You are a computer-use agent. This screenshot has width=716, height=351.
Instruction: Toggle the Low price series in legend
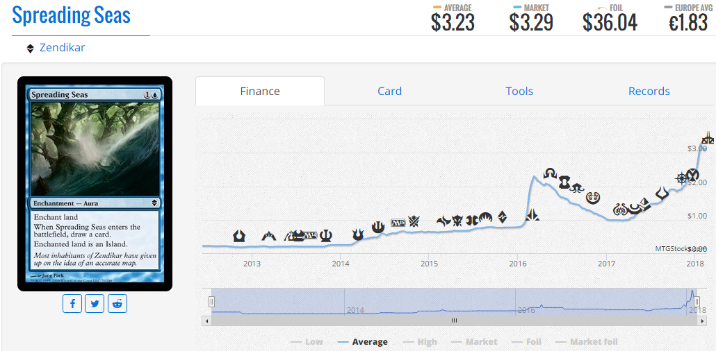tap(307, 342)
